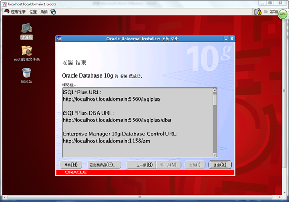
Task: Click the VNC horizontal scrollbar left arrow
Action: 5,197
